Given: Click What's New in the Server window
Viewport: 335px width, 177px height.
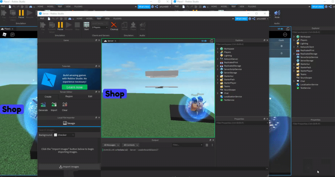Looking at the screenshot, I should [x=241, y=19].
